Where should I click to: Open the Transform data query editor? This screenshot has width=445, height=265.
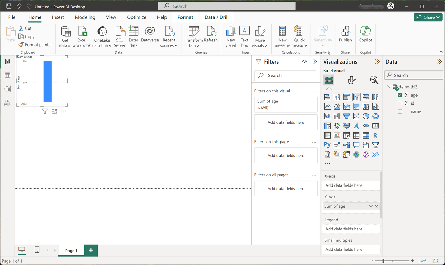(x=194, y=32)
